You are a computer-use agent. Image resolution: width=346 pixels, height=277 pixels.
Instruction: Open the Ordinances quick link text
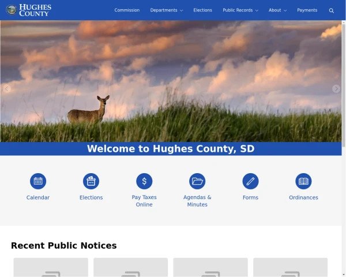tap(304, 197)
